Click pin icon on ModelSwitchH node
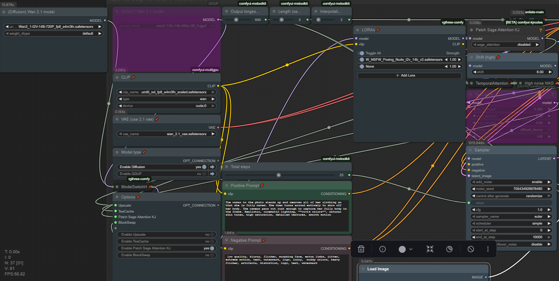Image resolution: width=559 pixels, height=281 pixels. coord(150,187)
